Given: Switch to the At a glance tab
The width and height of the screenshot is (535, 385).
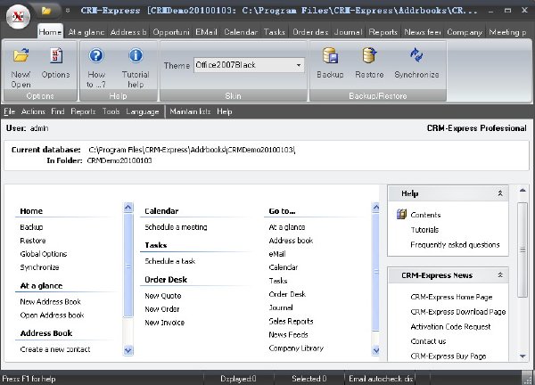Looking at the screenshot, I should point(86,32).
